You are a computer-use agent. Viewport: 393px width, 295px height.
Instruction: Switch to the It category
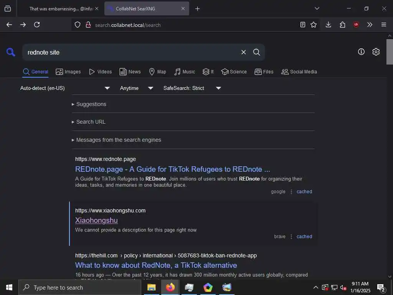[x=208, y=72]
